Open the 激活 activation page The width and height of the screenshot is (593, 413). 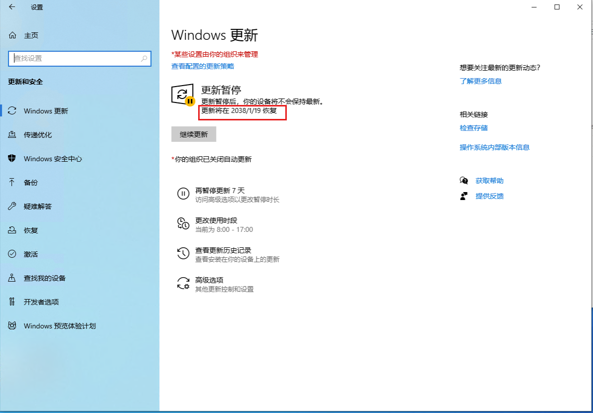pos(80,254)
